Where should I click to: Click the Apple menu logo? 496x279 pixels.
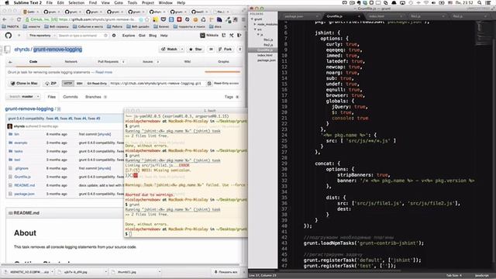(7, 2)
